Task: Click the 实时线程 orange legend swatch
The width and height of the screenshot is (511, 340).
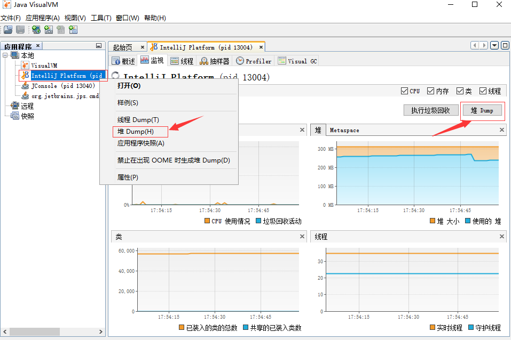Action: [433, 327]
